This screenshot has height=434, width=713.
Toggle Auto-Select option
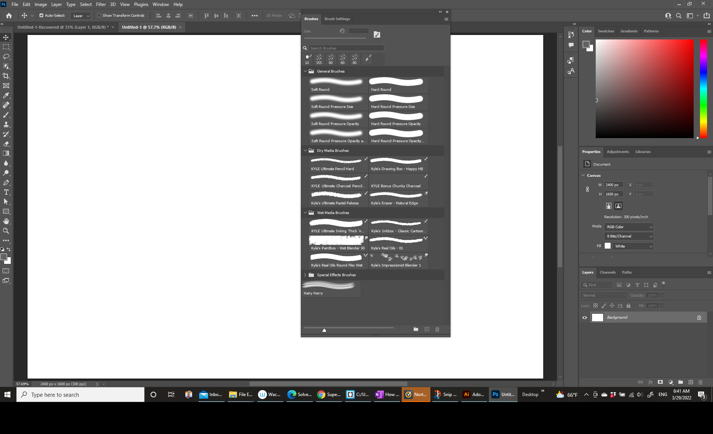click(42, 15)
